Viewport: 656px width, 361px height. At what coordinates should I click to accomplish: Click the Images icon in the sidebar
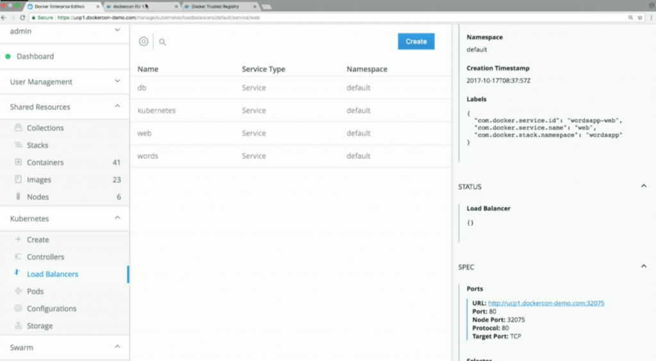[x=18, y=180]
